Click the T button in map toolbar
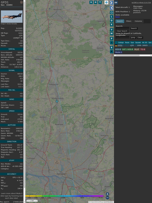The height and width of the screenshot is (203, 152). pyautogui.click(x=100, y=2)
